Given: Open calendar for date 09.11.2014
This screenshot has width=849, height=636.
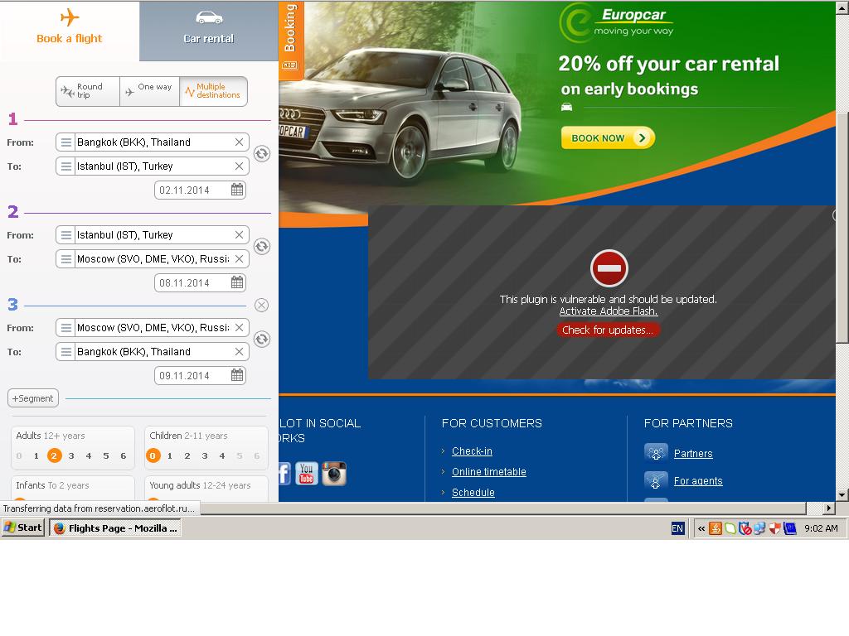Looking at the screenshot, I should [x=237, y=375].
